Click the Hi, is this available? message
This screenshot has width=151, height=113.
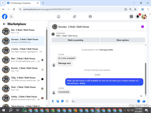[67, 58]
